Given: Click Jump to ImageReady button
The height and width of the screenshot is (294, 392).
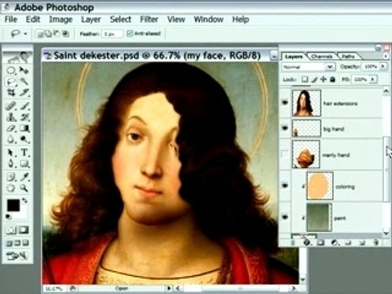Looking at the screenshot, I should click(17, 256).
